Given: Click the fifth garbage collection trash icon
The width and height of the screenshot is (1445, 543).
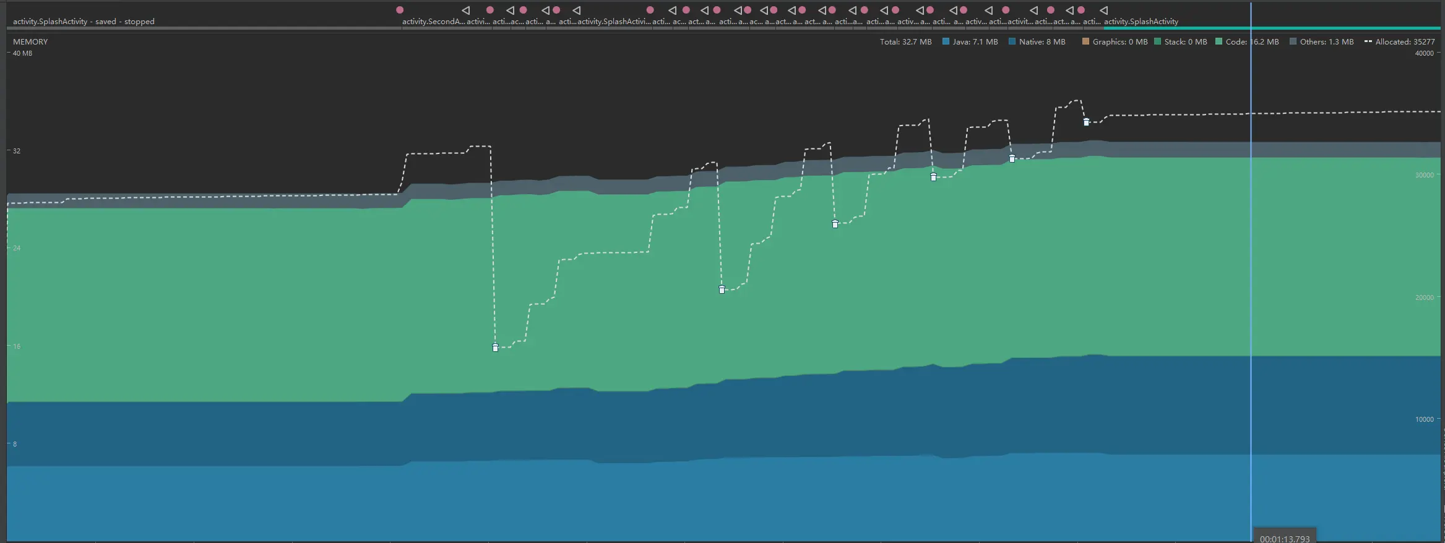Looking at the screenshot, I should 1012,159.
